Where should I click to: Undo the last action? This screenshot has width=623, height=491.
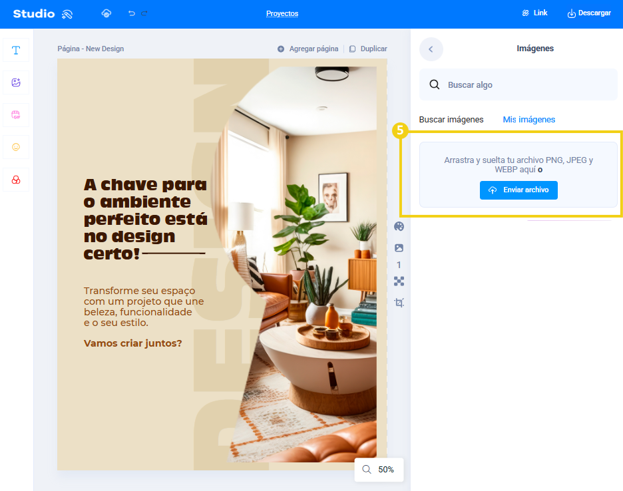click(132, 13)
